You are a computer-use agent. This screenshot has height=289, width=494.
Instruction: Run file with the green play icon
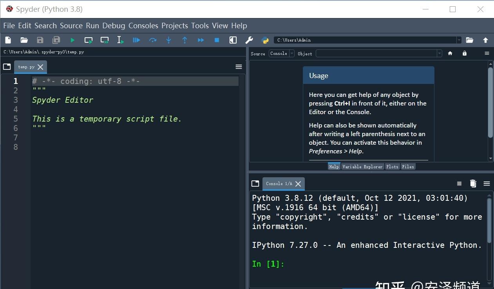click(72, 40)
